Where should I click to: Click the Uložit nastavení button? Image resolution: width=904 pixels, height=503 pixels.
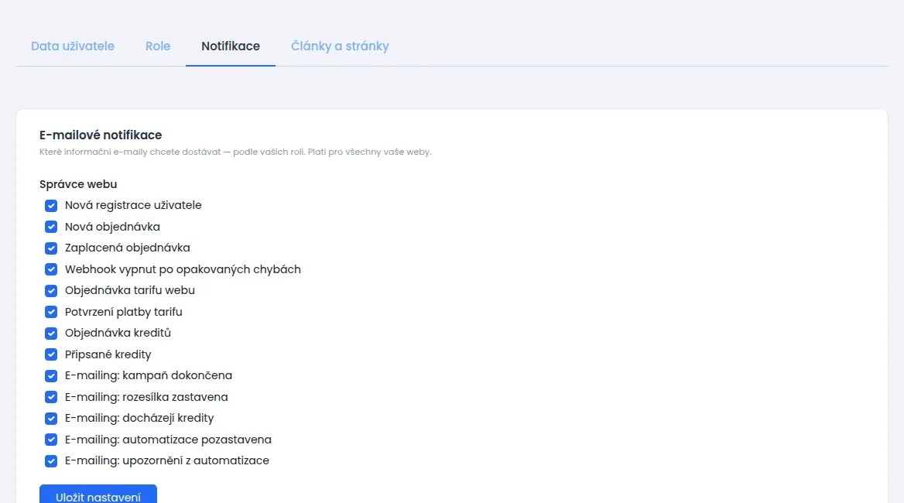[98, 494]
